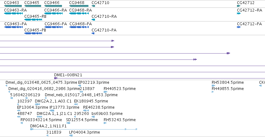Select the DMG4A.2_1.N11.F1 feature line

click(x=84, y=129)
